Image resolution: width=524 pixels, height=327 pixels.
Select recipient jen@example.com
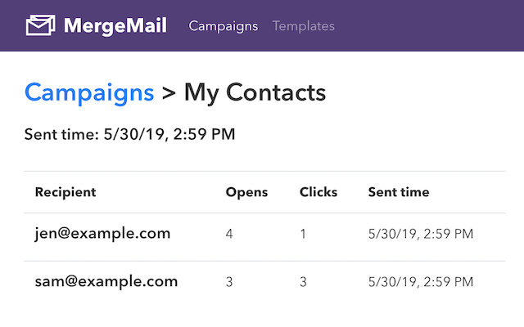[102, 234]
